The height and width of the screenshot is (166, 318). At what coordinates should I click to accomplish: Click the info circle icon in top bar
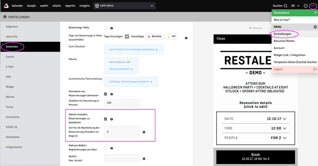tap(306, 6)
